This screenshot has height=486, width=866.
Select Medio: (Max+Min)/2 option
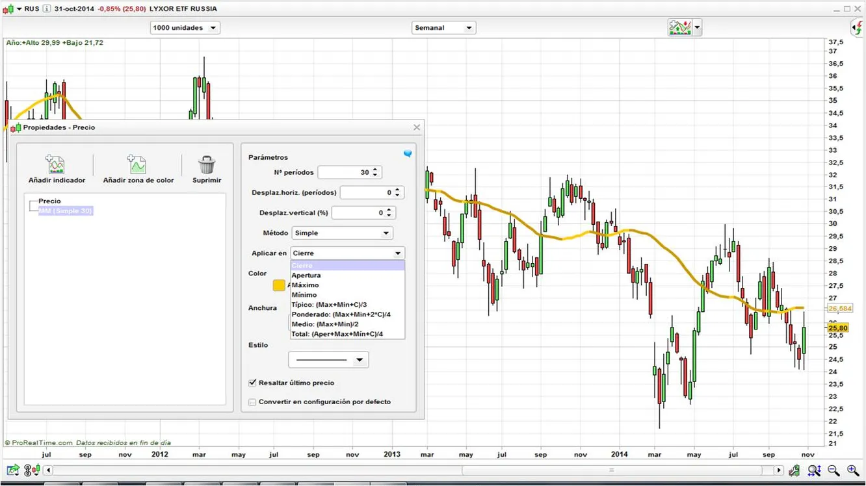click(325, 324)
